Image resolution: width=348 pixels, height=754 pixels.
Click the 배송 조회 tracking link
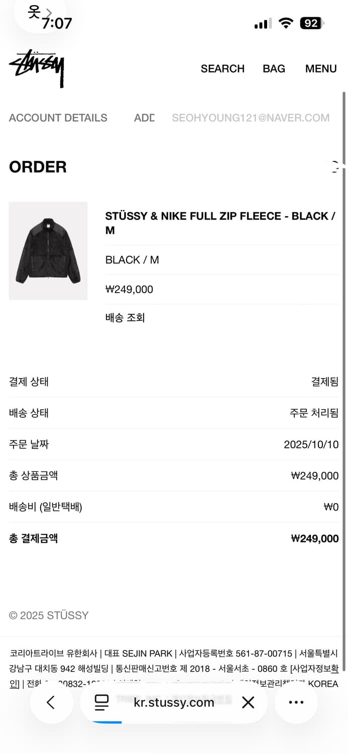pos(125,318)
